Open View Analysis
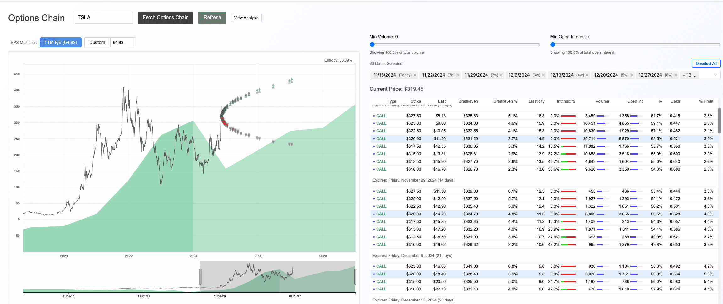The width and height of the screenshot is (723, 304). pos(246,18)
